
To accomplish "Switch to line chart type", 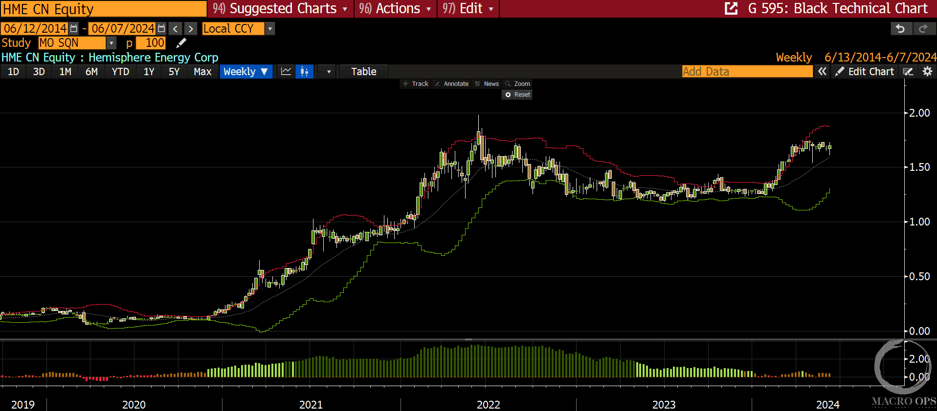I will pyautogui.click(x=286, y=72).
